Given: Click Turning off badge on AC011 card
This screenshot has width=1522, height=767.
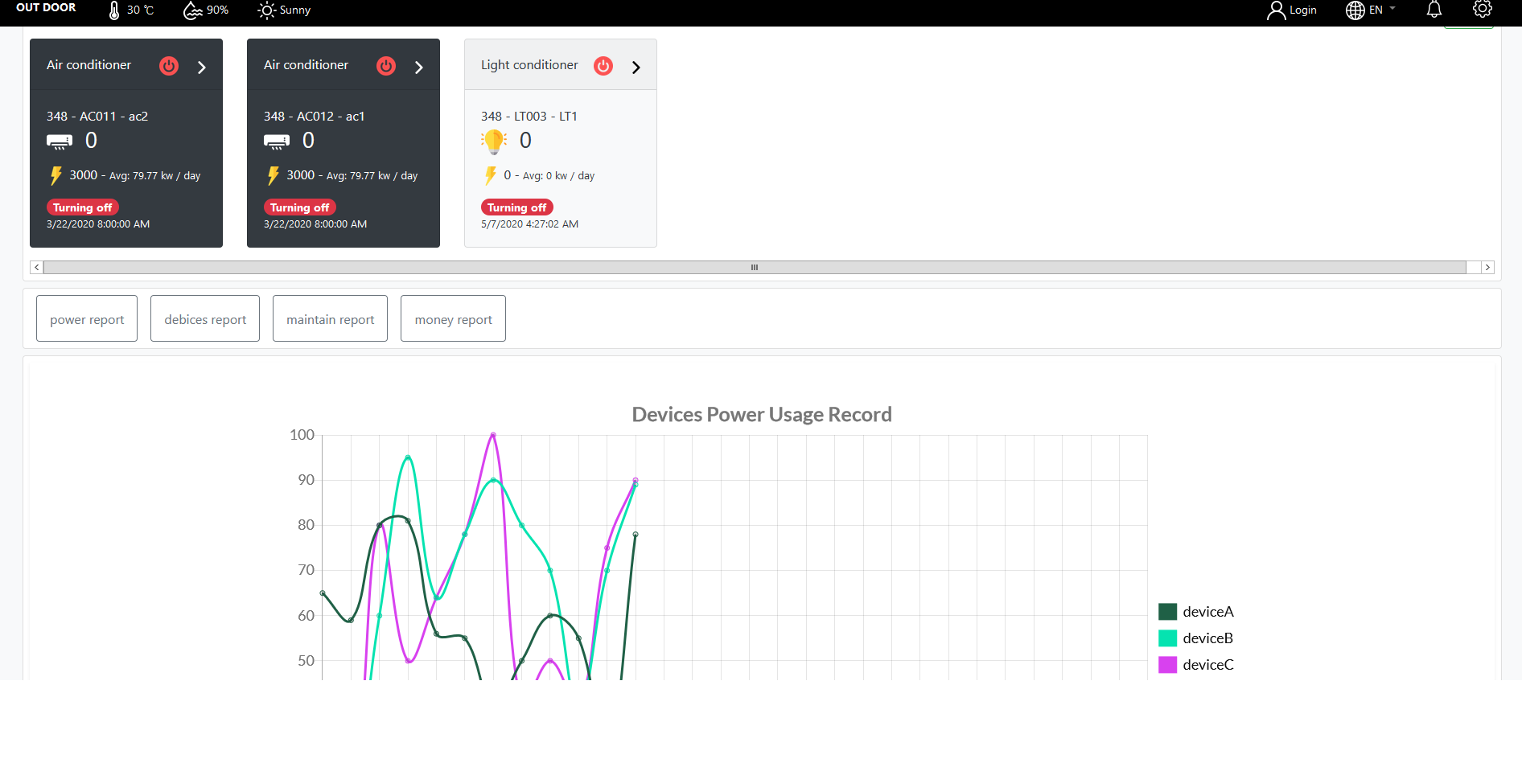Looking at the screenshot, I should (83, 207).
